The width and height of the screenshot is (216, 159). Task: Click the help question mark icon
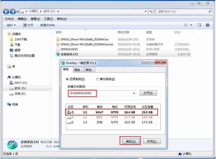tap(208, 25)
